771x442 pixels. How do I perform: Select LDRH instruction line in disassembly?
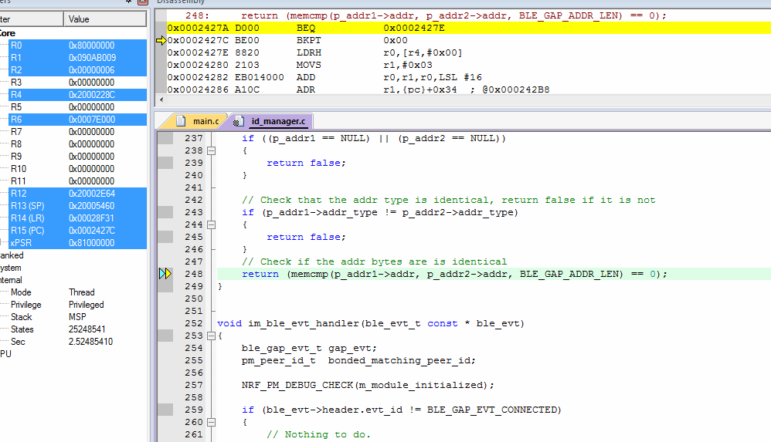pos(469,52)
